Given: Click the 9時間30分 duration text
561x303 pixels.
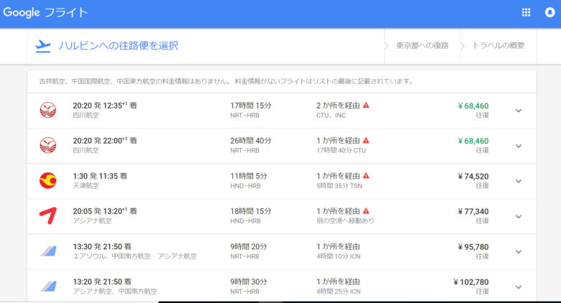Looking at the screenshot, I should click(249, 281).
